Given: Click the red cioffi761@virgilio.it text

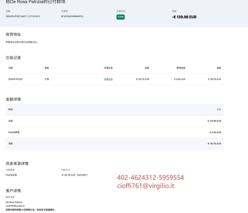Looking at the screenshot, I should pyautogui.click(x=146, y=186).
